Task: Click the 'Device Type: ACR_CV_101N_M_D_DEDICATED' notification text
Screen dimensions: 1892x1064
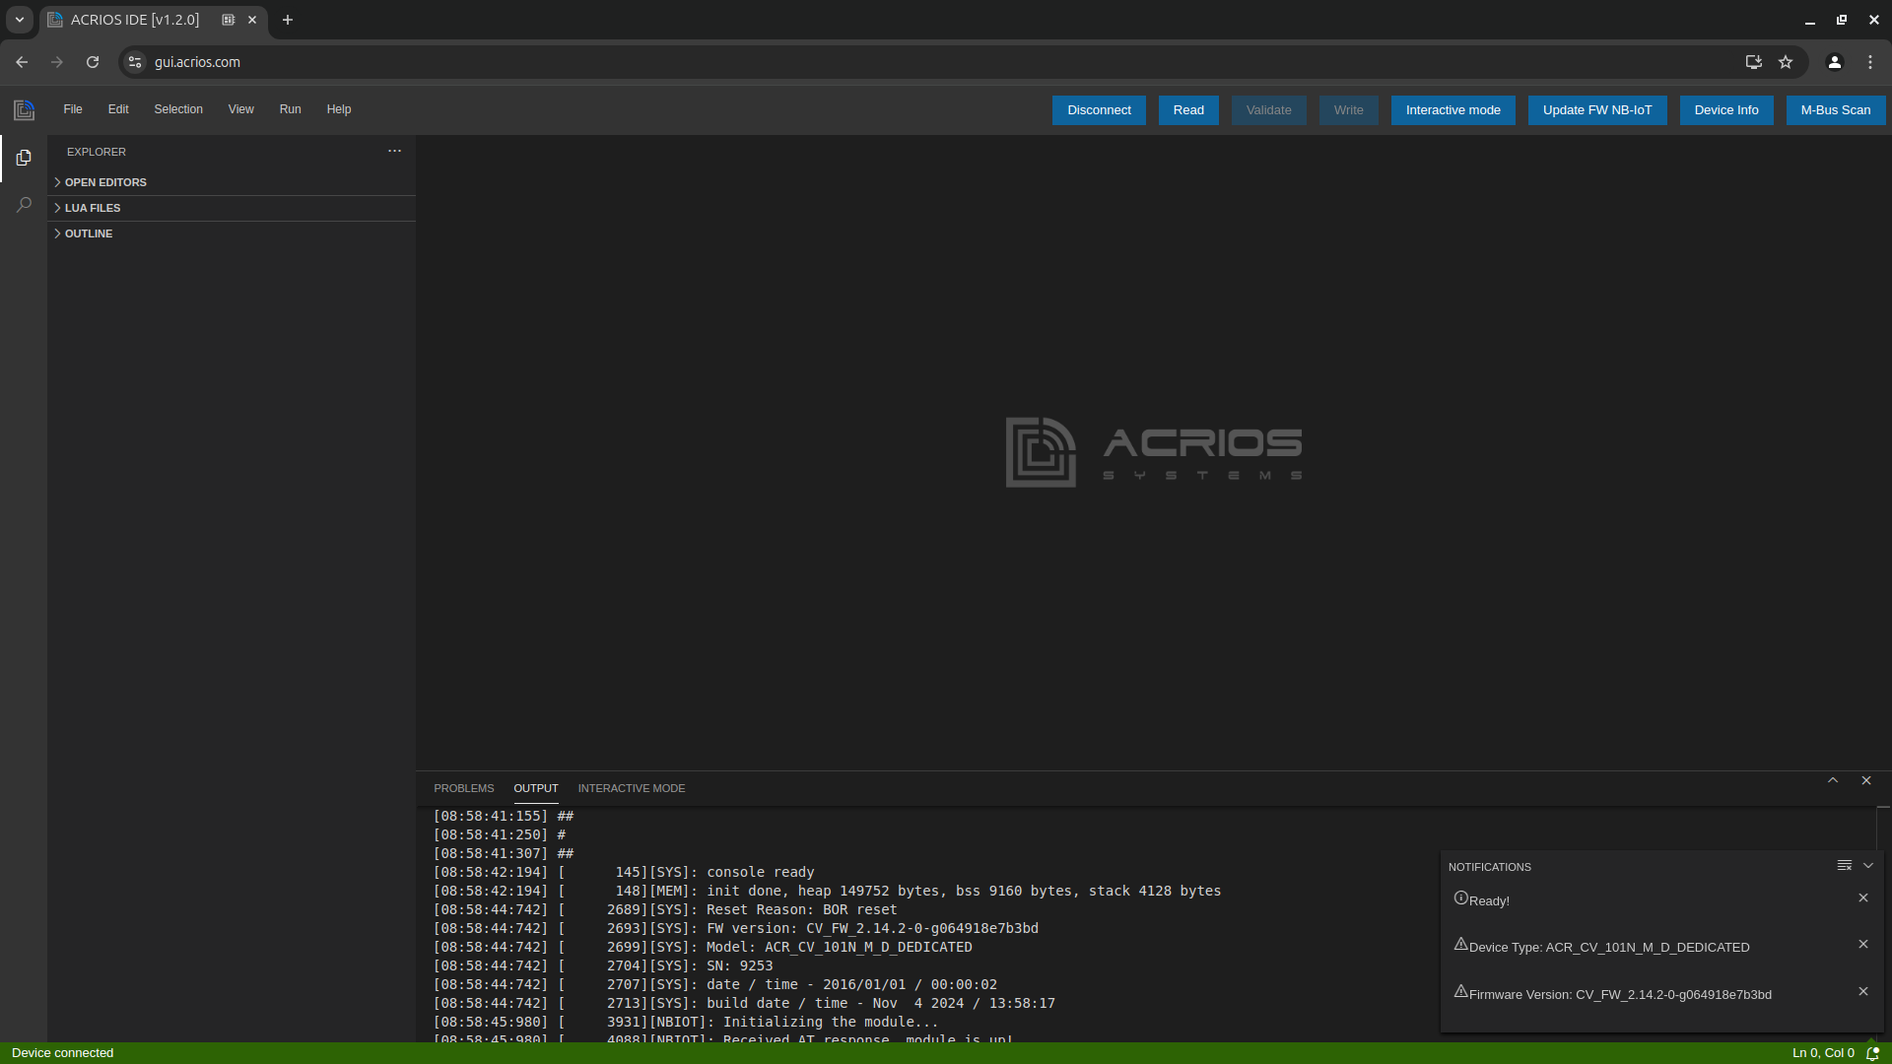Action: click(1609, 947)
